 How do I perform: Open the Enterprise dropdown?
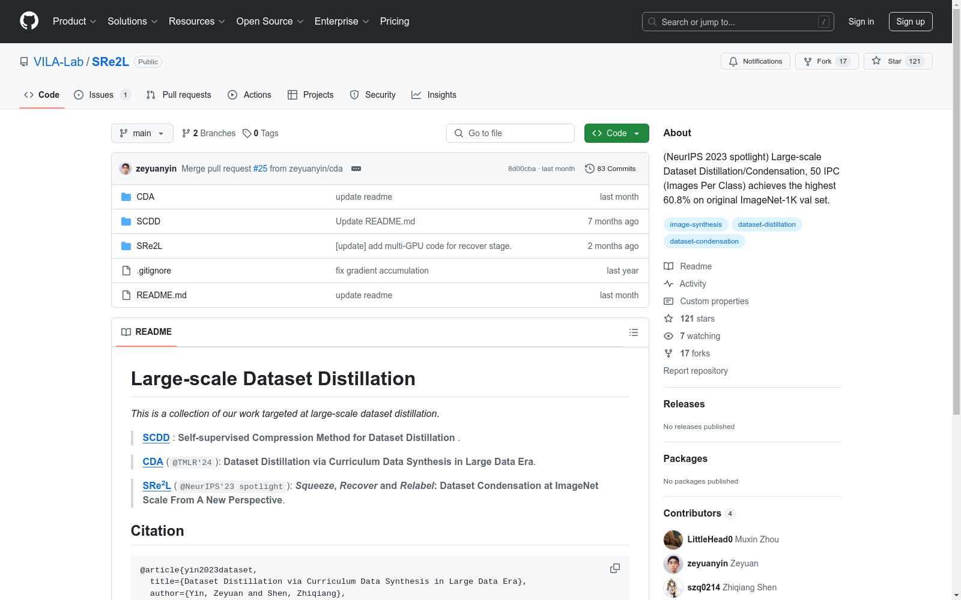pos(342,22)
